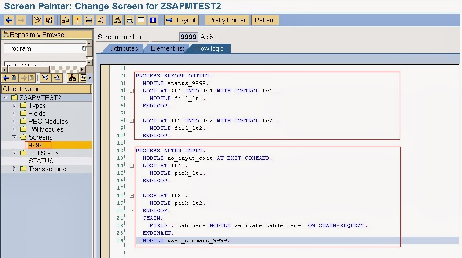Click the Forward arrow navigation icon
Screen dimensions: 462x258
(x=21, y=20)
